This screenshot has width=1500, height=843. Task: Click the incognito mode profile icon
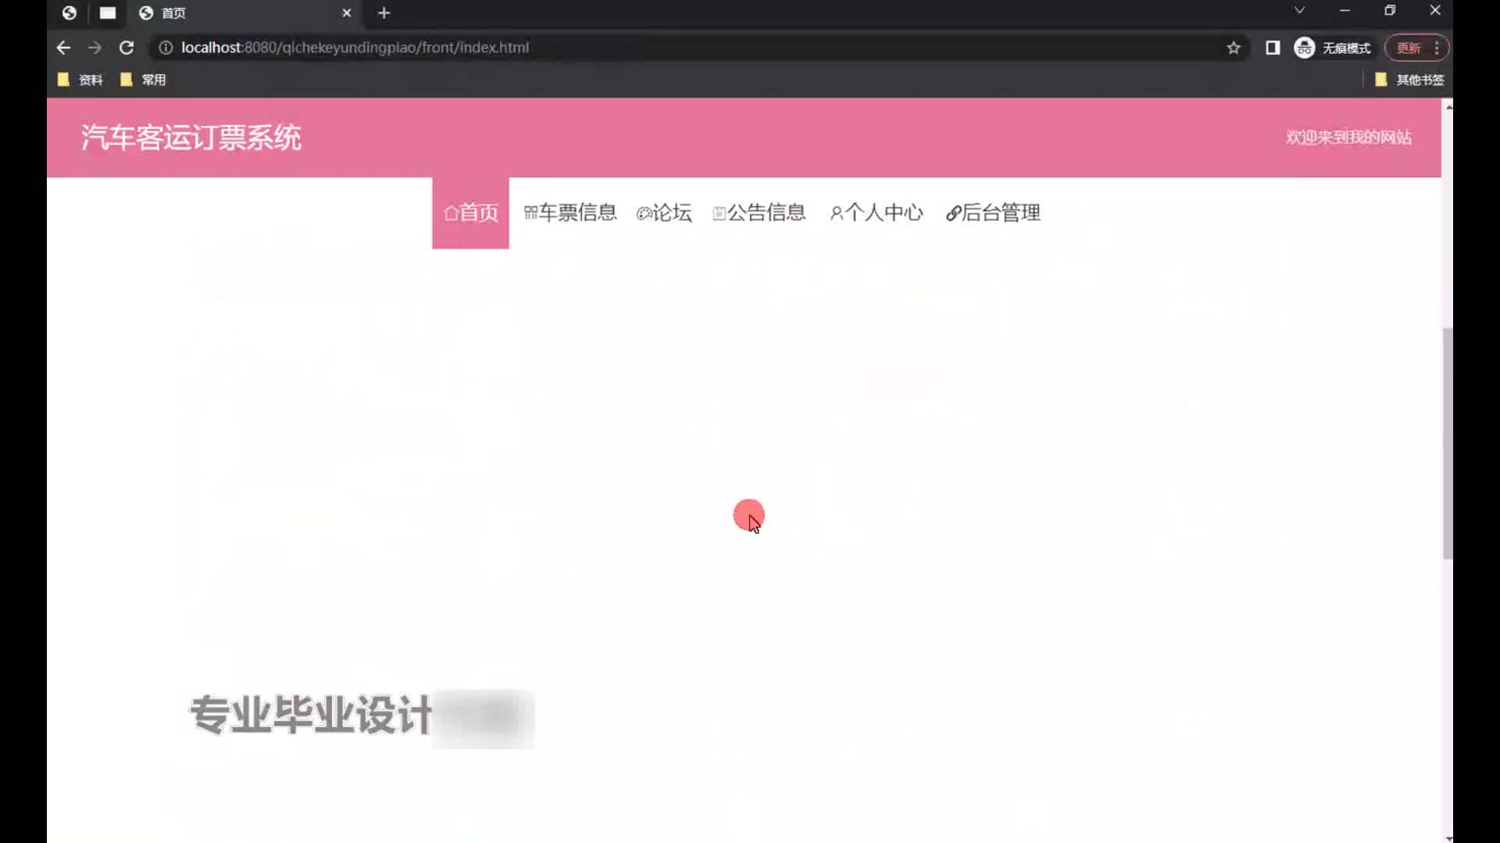point(1304,48)
